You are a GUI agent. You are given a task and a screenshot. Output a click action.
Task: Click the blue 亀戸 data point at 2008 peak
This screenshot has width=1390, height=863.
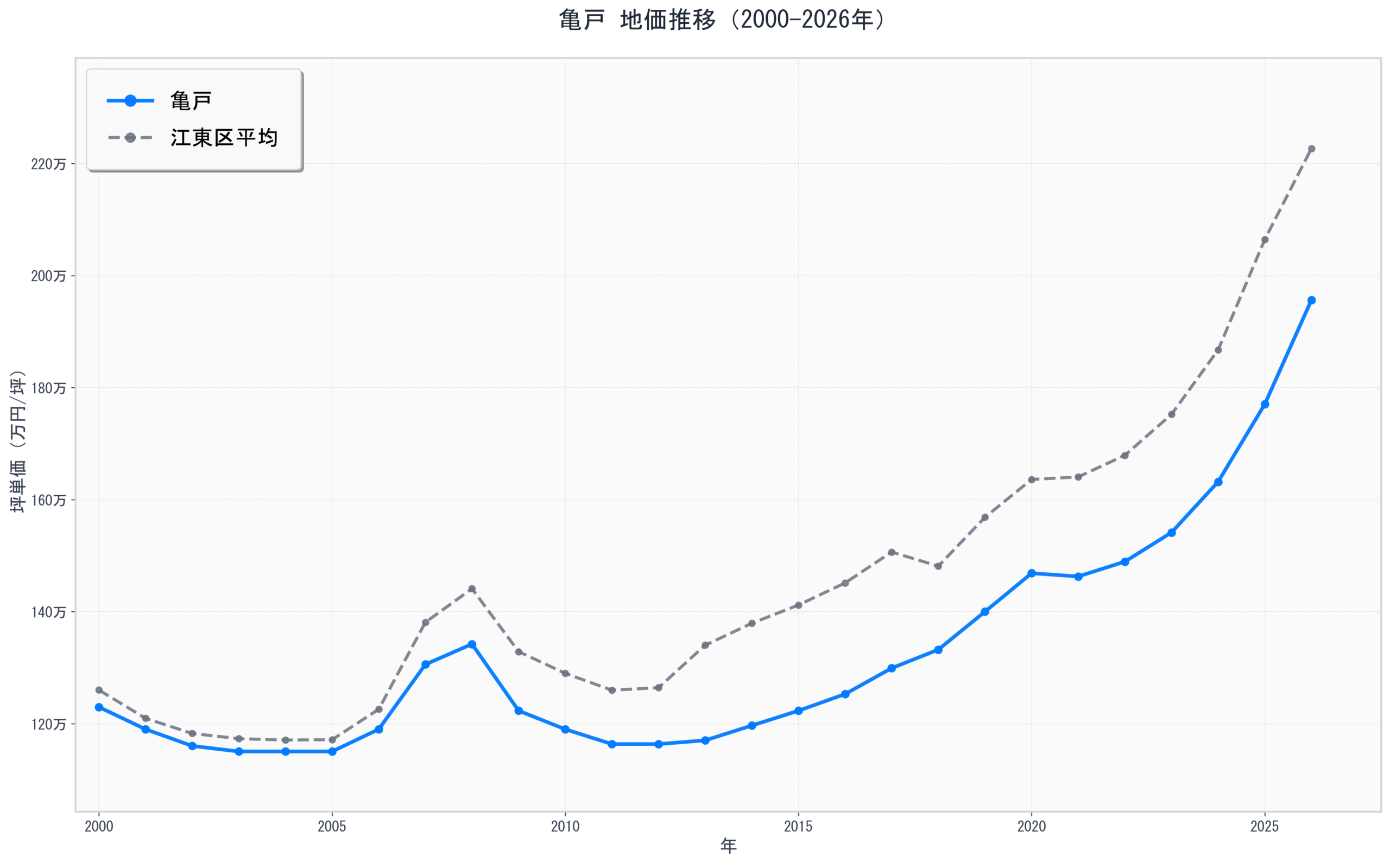coord(472,644)
